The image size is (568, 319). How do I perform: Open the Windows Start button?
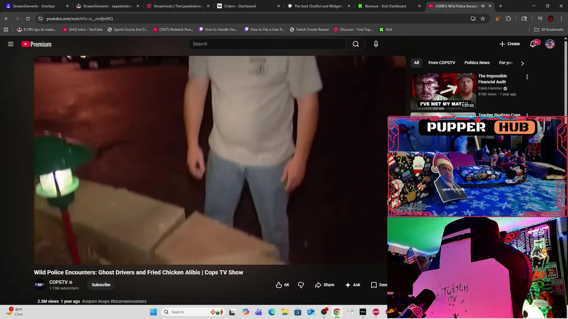tap(153, 312)
